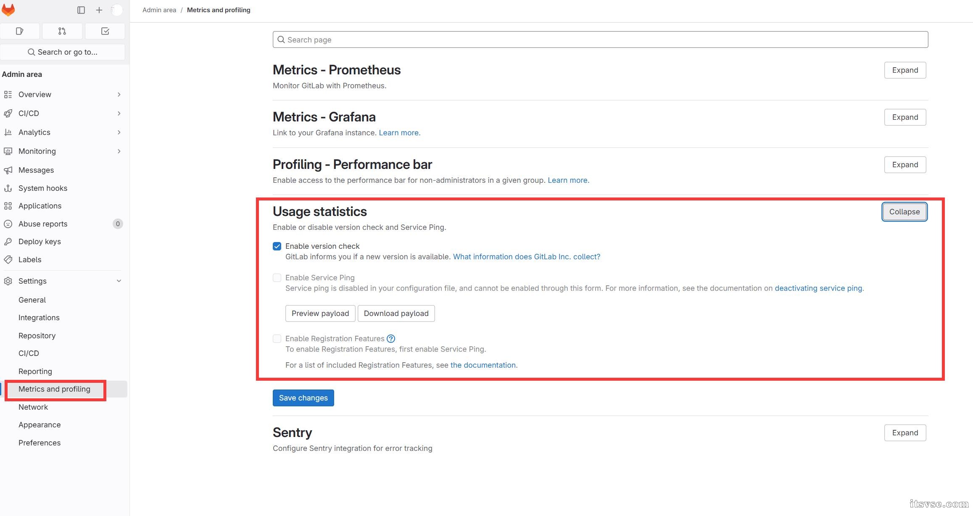The width and height of the screenshot is (973, 516).
Task: Click Search or go to field
Action: point(63,52)
